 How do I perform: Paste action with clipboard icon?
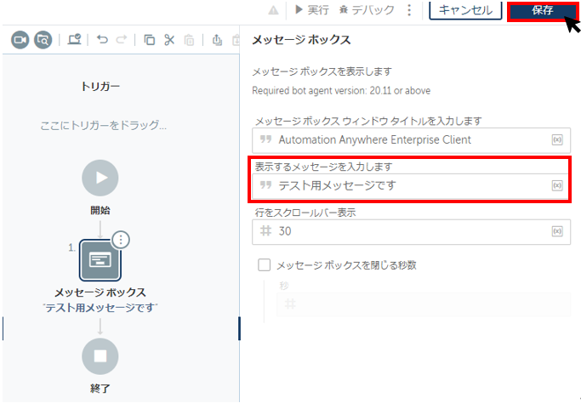click(190, 40)
